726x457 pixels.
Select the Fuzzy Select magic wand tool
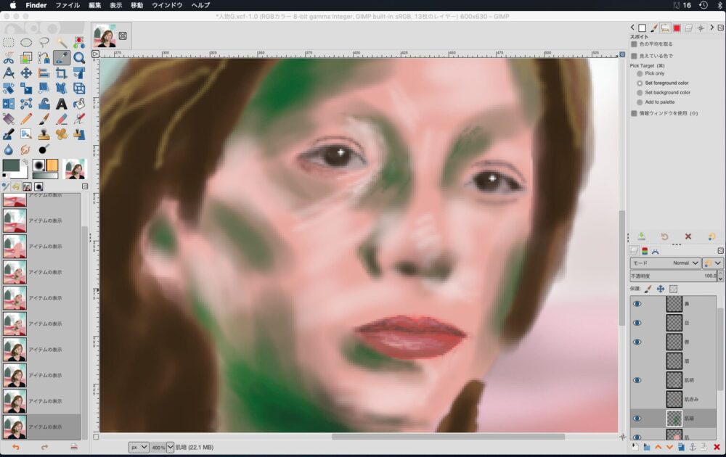tap(62, 43)
